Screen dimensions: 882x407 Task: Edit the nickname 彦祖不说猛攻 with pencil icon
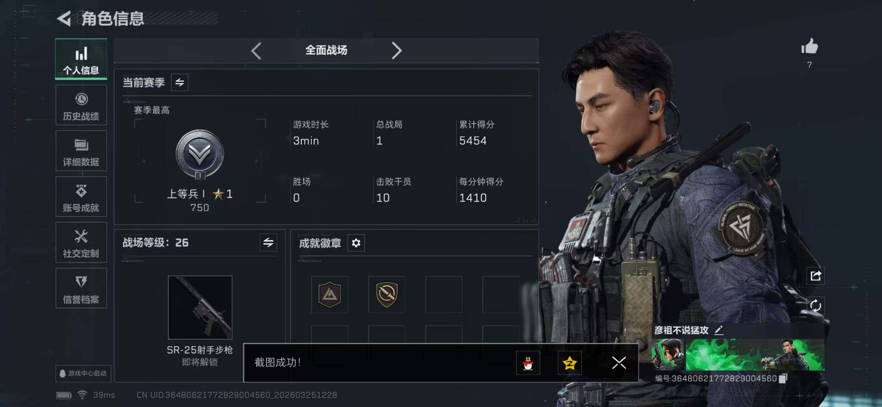pos(719,330)
